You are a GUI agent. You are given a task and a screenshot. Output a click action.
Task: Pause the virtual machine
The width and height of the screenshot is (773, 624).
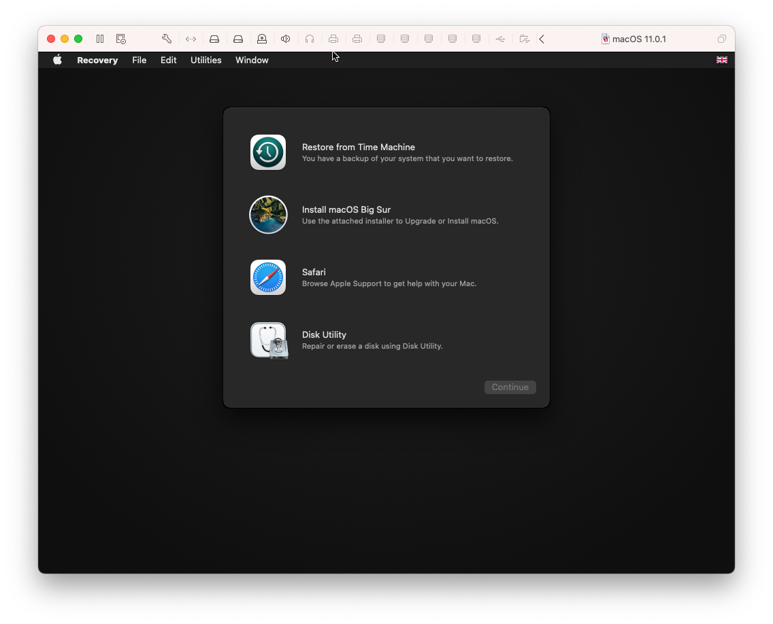99,39
